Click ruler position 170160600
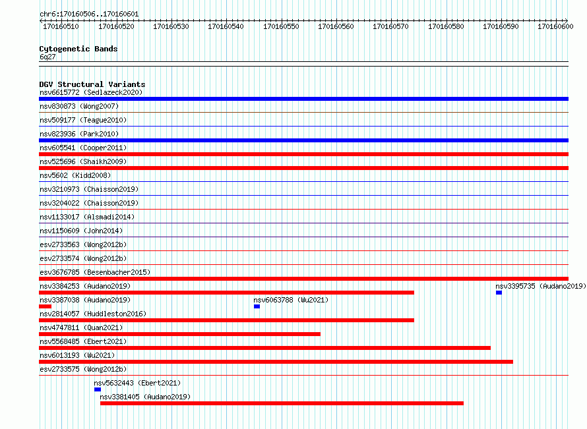587x429 pixels. click(555, 26)
